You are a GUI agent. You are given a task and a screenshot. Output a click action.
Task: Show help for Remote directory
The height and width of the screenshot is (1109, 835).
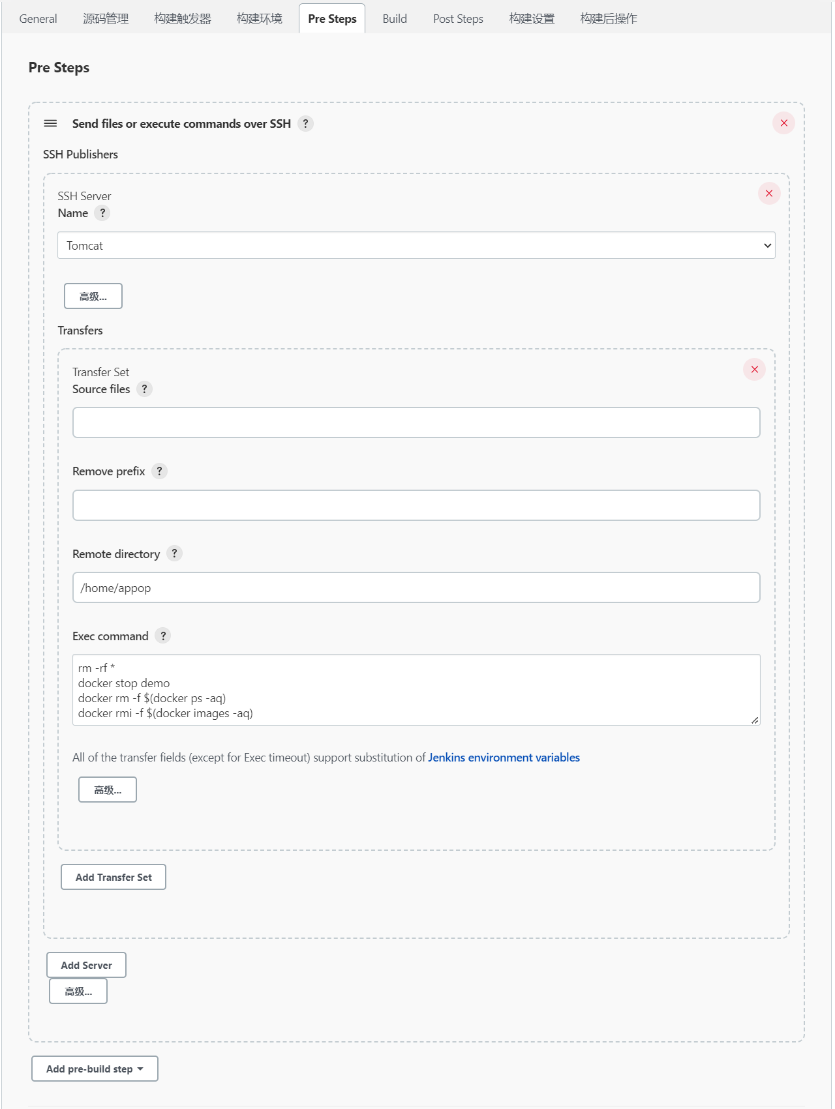click(174, 554)
